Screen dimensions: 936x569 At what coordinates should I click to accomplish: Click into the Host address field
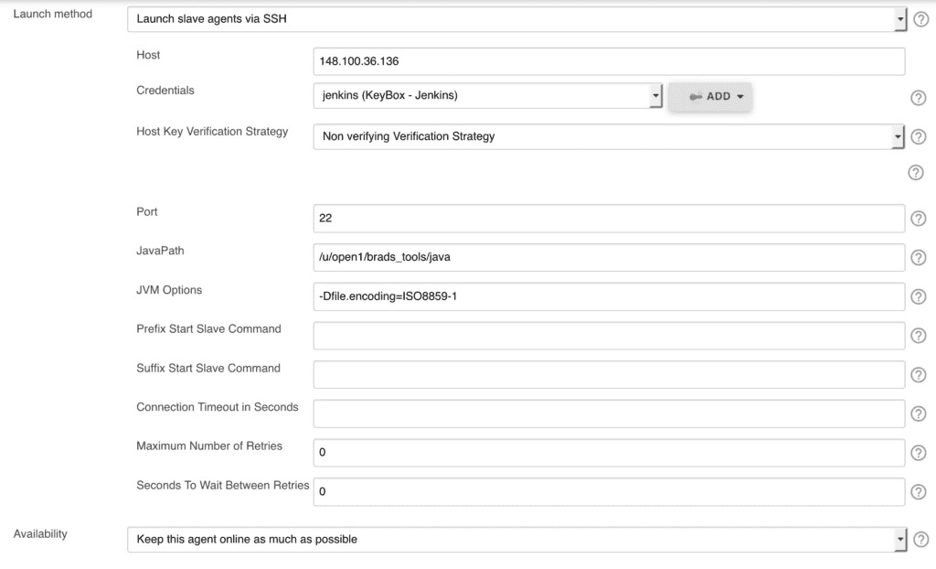tap(608, 61)
